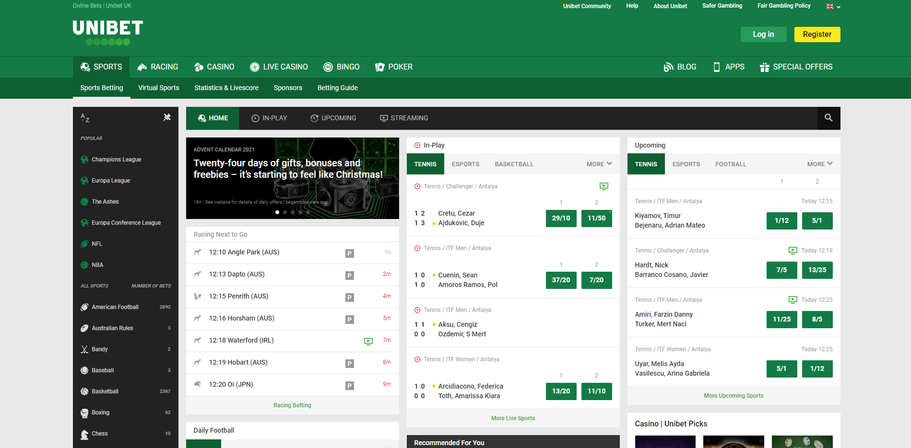Click the Log in button

[763, 34]
